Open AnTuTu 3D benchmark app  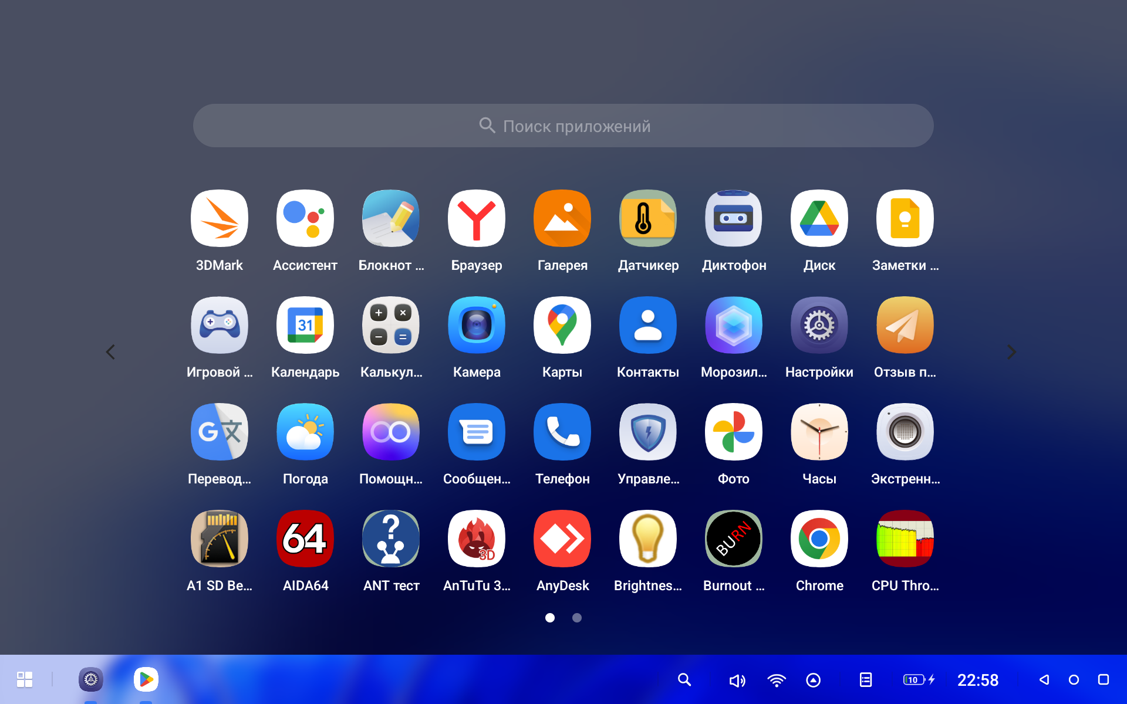tap(476, 539)
